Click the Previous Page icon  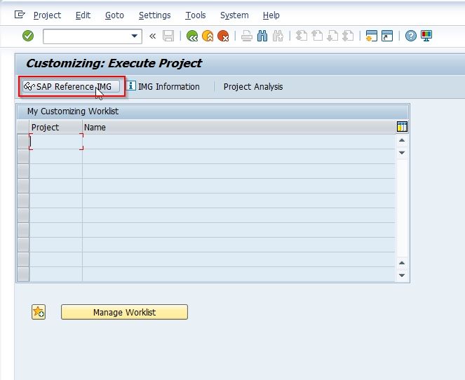pyautogui.click(x=317, y=36)
